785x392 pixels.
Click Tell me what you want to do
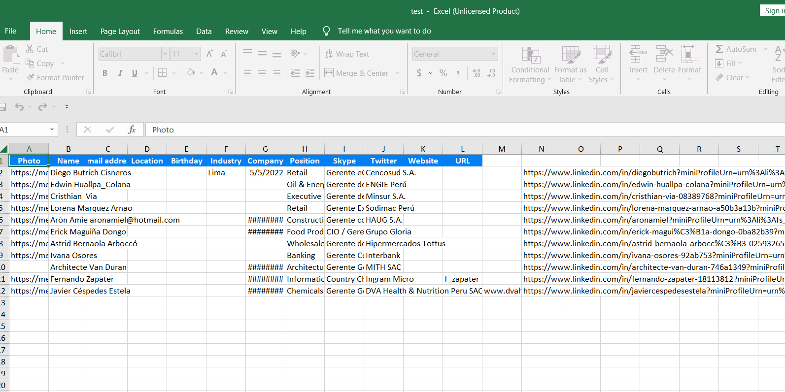(x=384, y=31)
